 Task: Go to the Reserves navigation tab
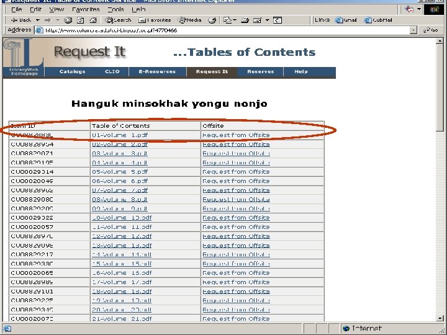261,72
